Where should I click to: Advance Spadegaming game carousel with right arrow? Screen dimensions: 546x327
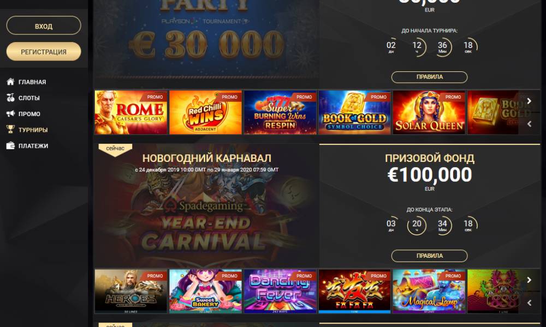click(529, 280)
